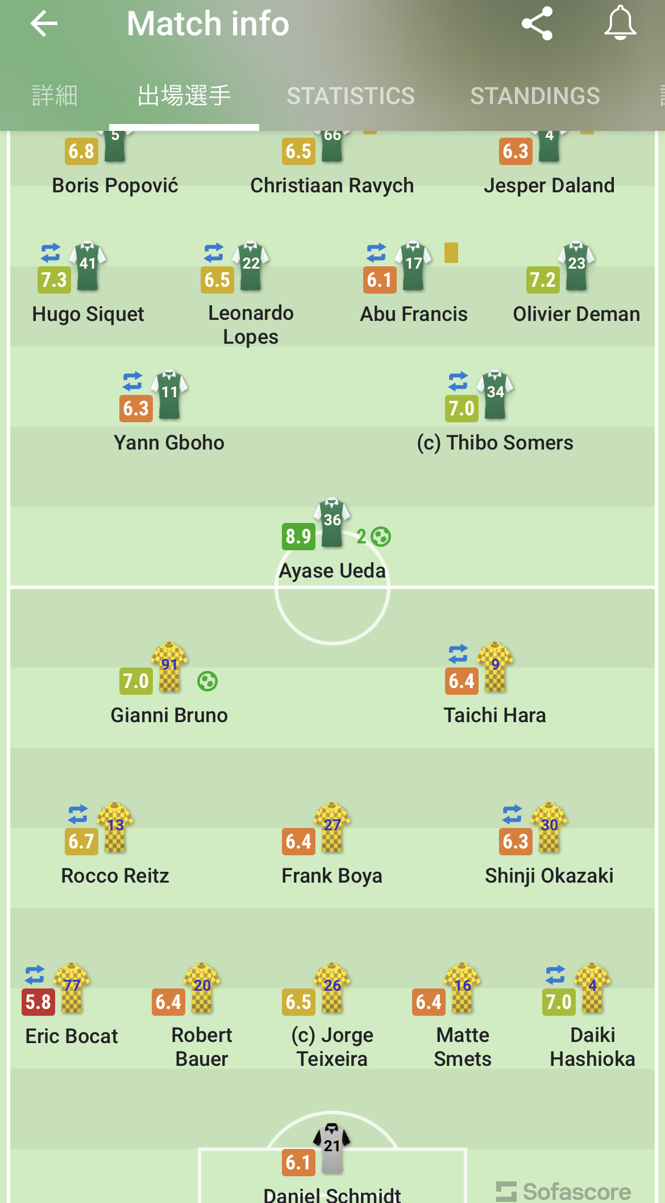This screenshot has width=665, height=1203.
Task: Open Taichi Hara's player name
Action: click(494, 715)
